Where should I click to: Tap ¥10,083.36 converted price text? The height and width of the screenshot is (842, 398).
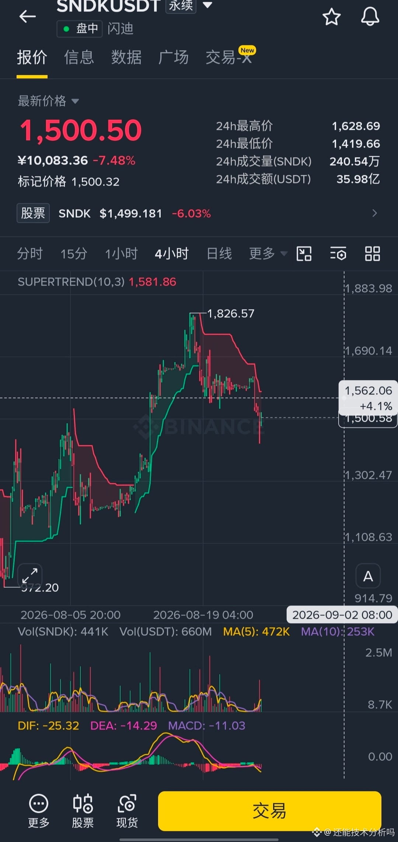click(53, 161)
